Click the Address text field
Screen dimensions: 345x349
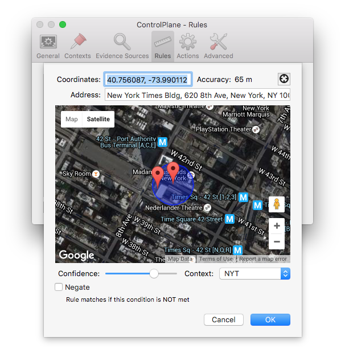tap(198, 95)
